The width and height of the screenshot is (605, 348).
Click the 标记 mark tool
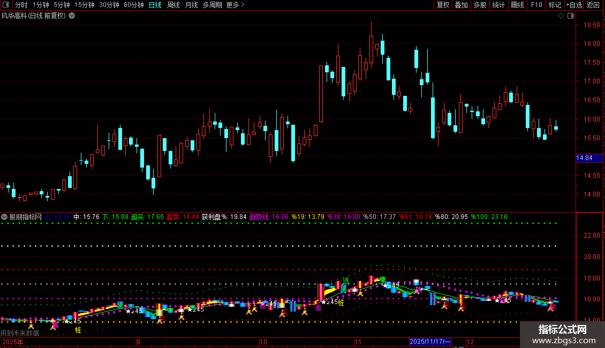click(555, 5)
